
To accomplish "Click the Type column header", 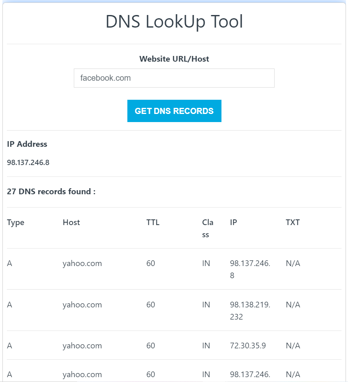I will (x=15, y=223).
